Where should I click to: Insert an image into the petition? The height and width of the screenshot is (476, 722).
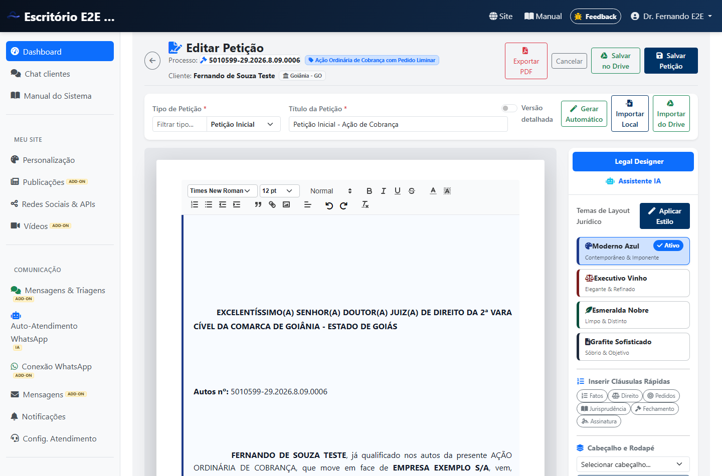(286, 204)
